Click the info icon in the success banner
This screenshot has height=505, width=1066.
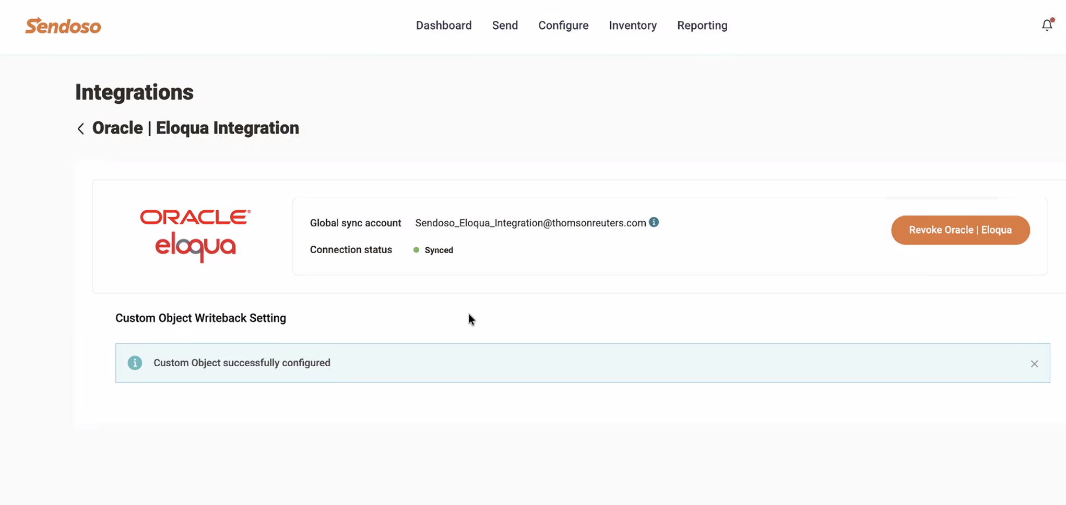click(x=135, y=363)
